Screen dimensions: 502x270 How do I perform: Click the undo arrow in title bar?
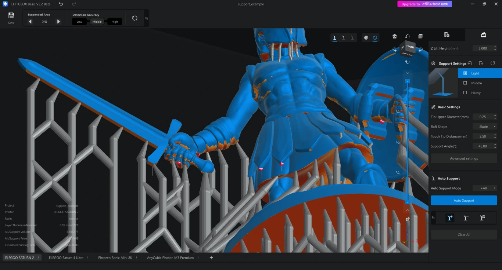click(x=61, y=4)
